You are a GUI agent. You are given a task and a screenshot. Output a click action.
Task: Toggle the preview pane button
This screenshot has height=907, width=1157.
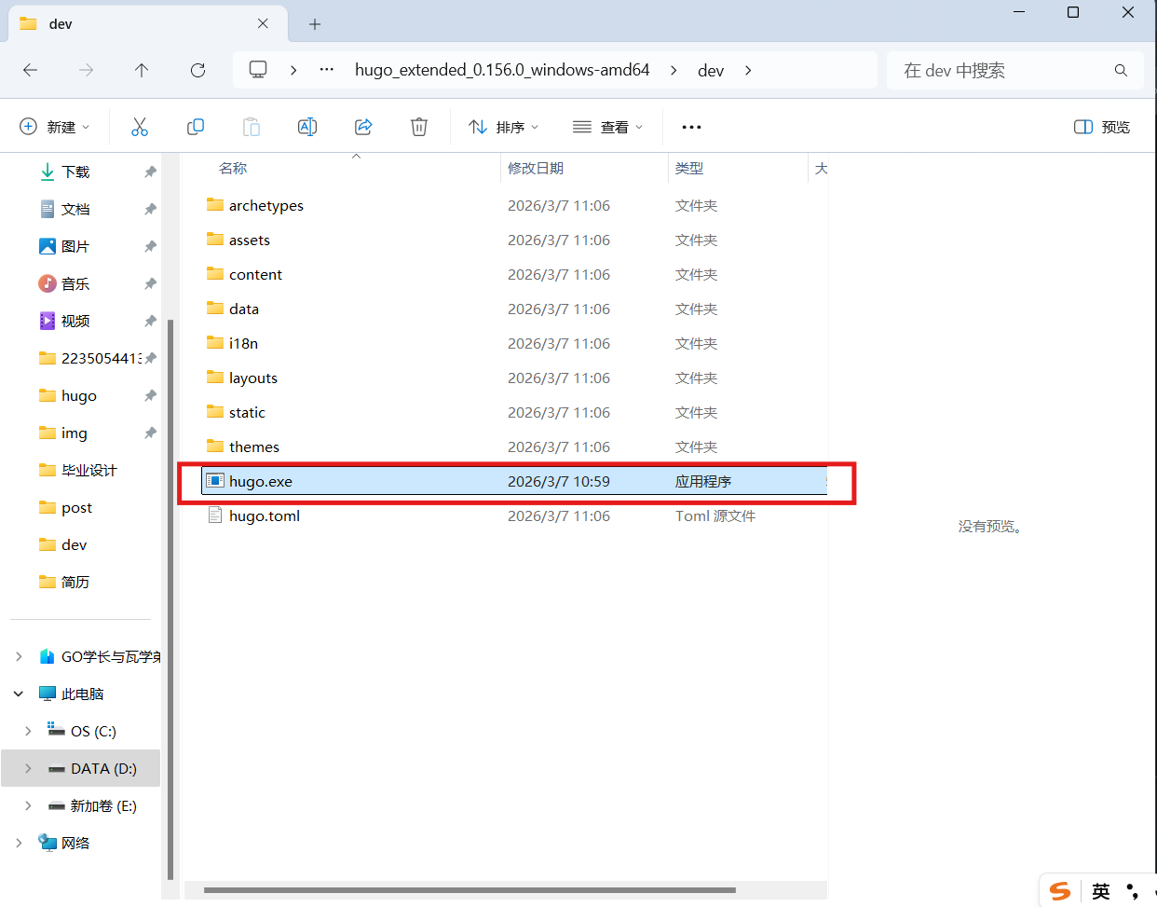point(1102,127)
